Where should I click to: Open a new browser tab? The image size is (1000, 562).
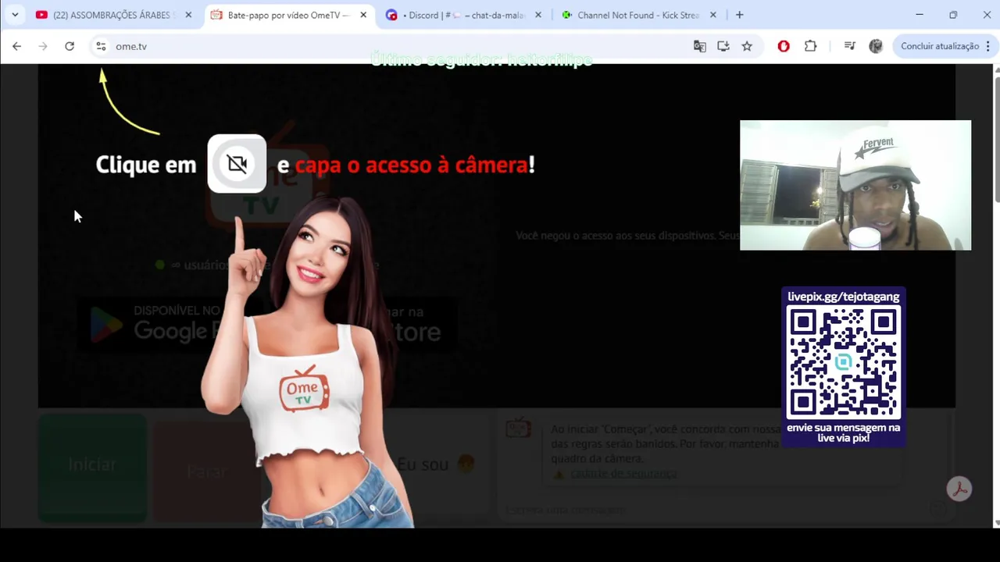[740, 15]
